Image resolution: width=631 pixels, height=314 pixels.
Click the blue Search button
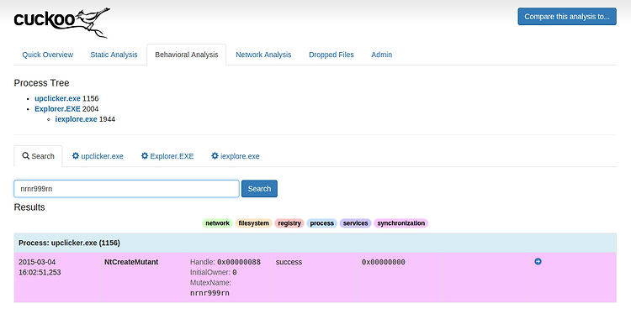259,189
